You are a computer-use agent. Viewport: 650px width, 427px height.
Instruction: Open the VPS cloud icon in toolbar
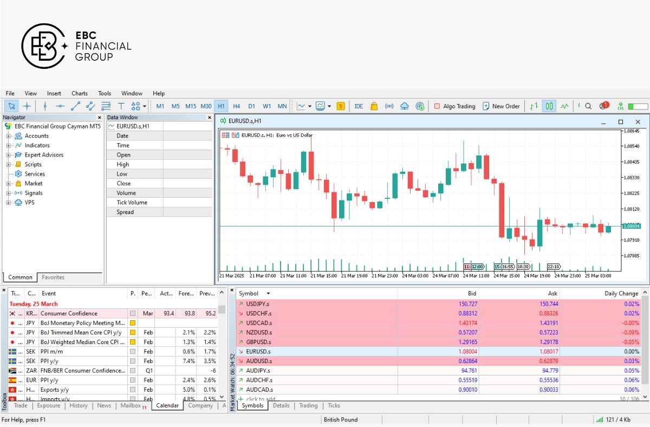tap(405, 106)
